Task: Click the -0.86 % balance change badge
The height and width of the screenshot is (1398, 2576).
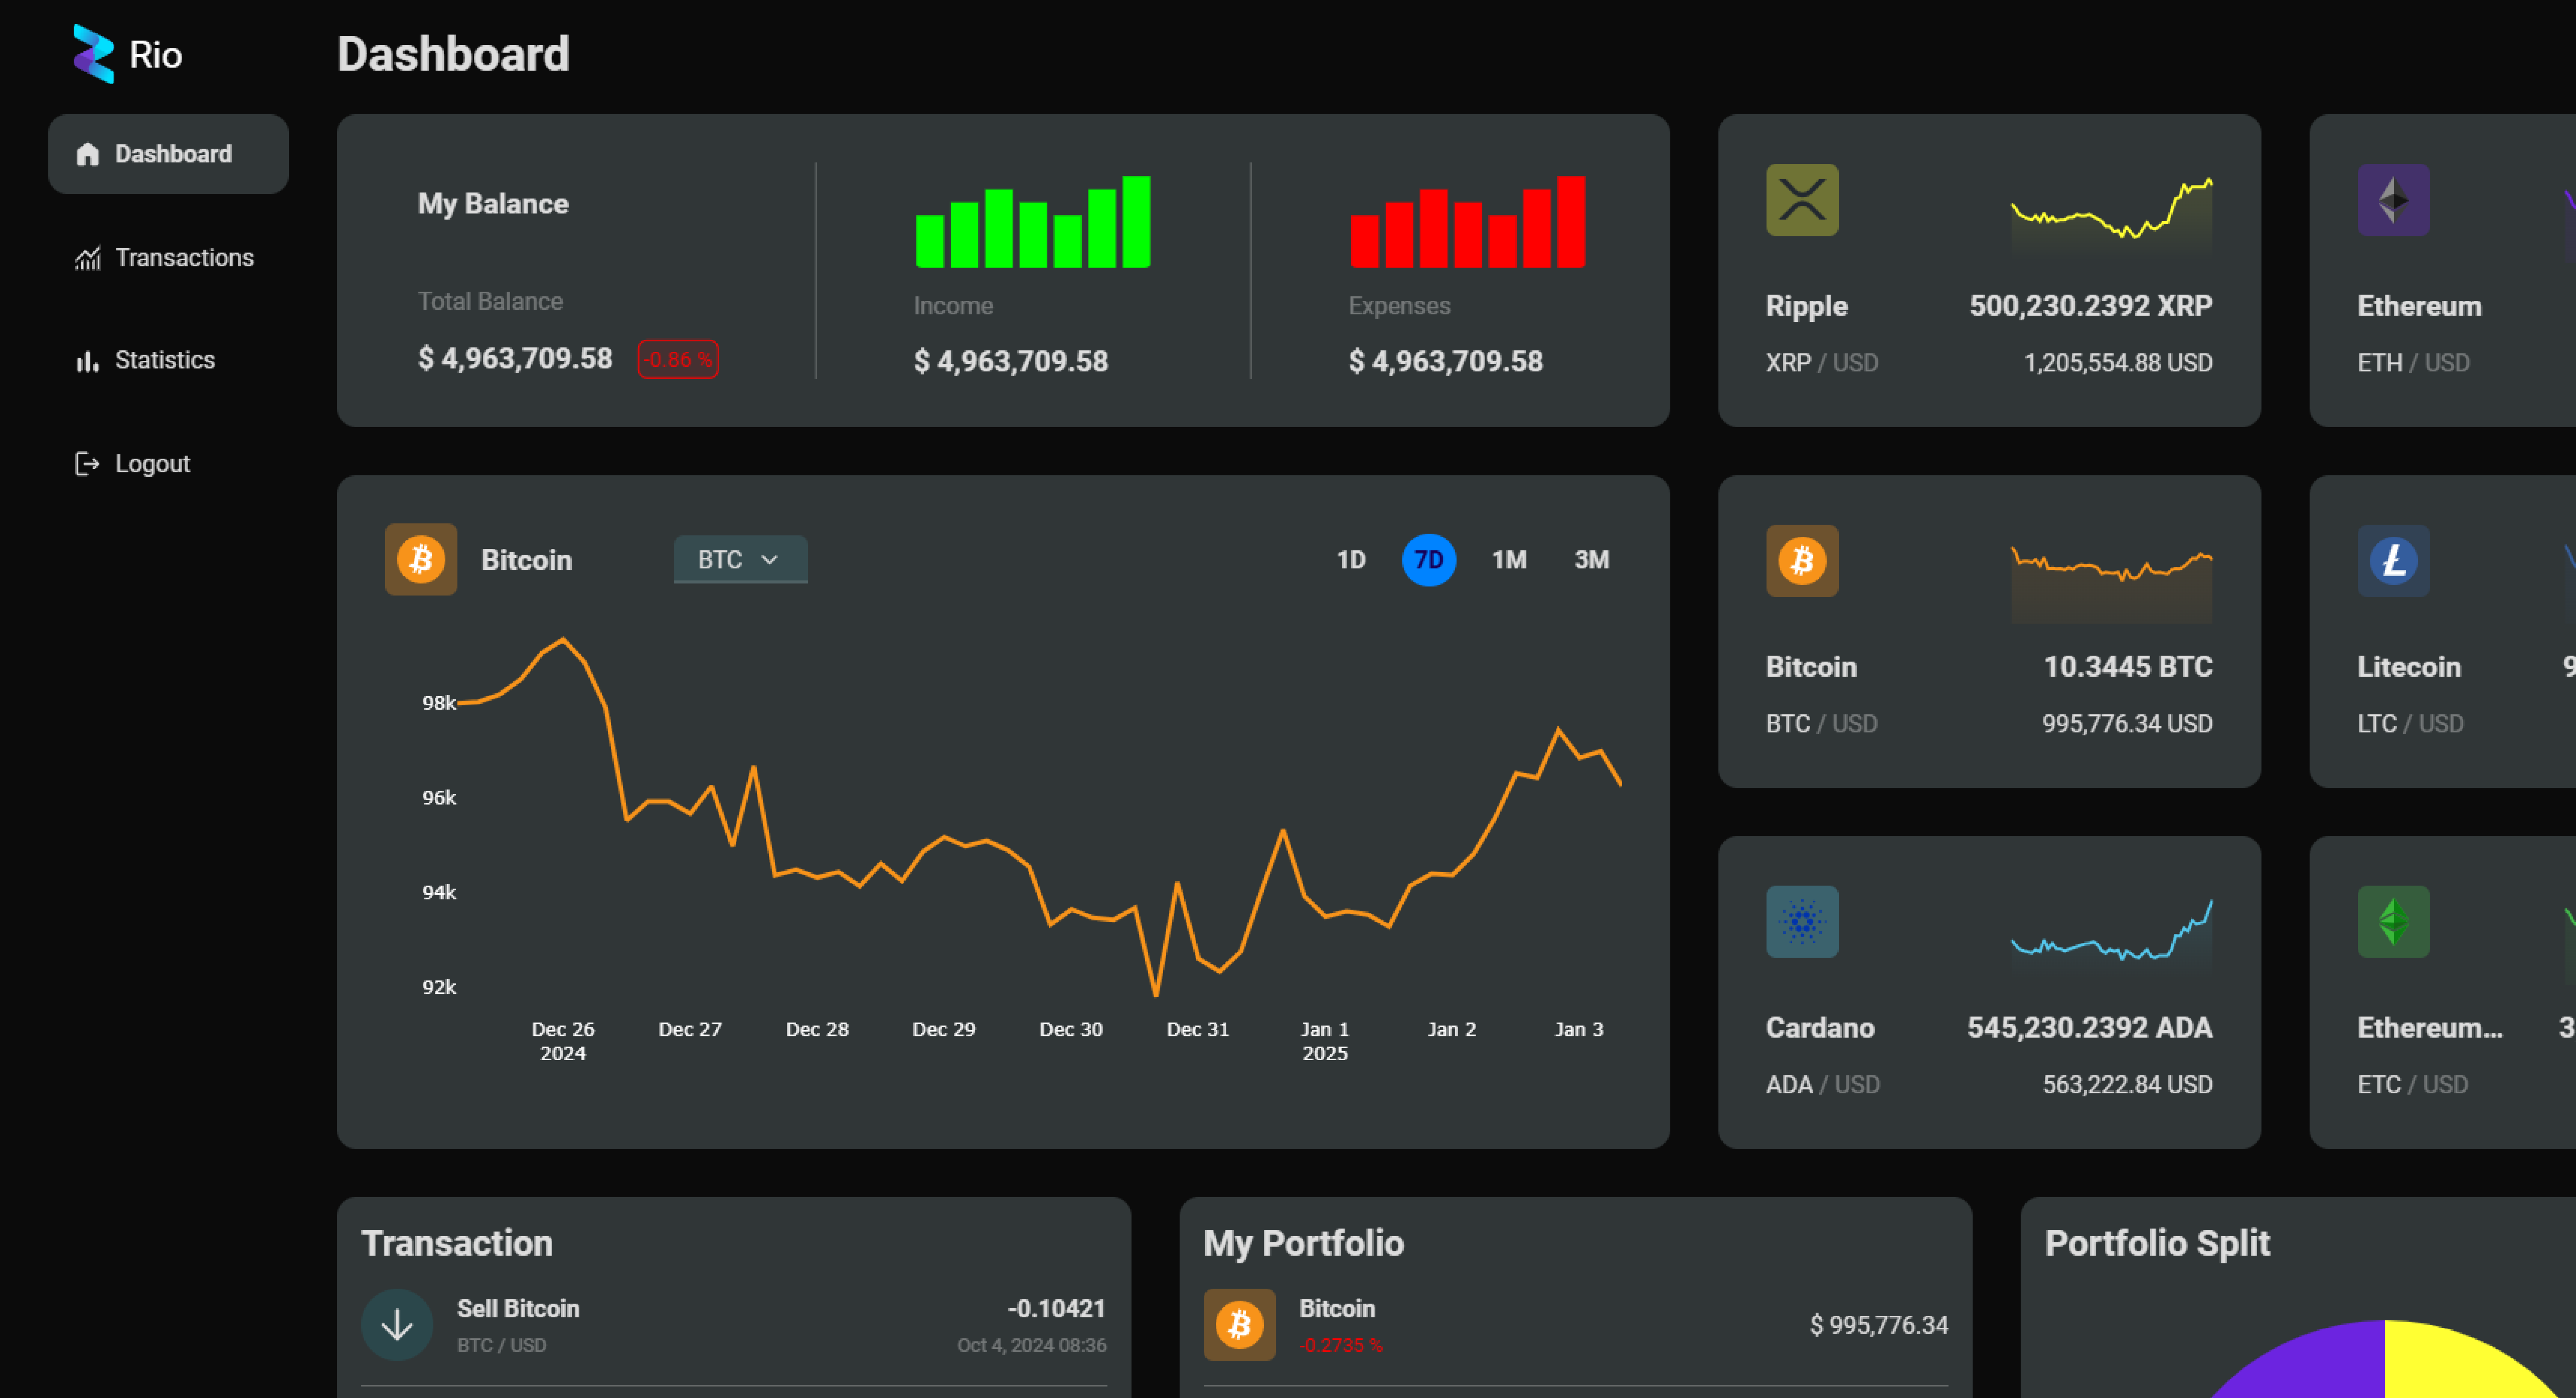Action: 678,360
